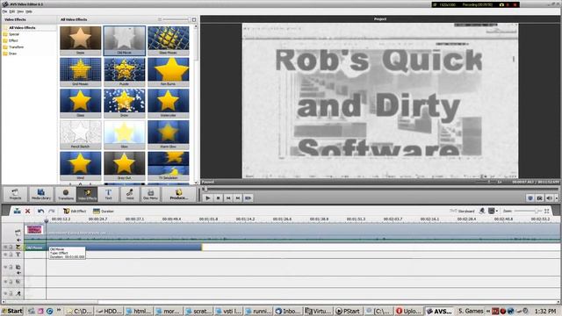Click the Edit Effect button

pos(75,211)
